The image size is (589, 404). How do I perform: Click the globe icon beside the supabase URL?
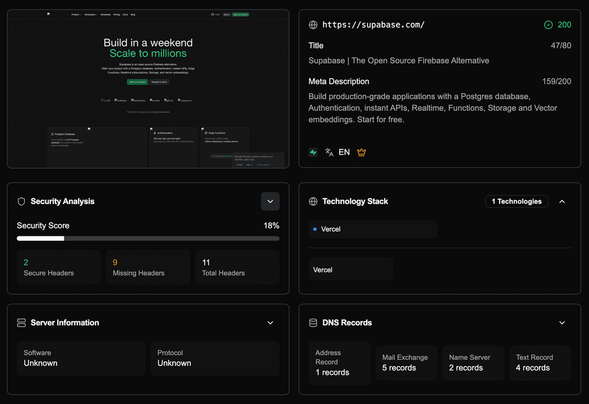click(313, 25)
